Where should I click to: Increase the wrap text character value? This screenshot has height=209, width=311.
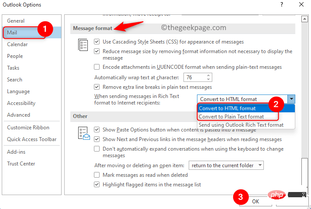(208, 75)
